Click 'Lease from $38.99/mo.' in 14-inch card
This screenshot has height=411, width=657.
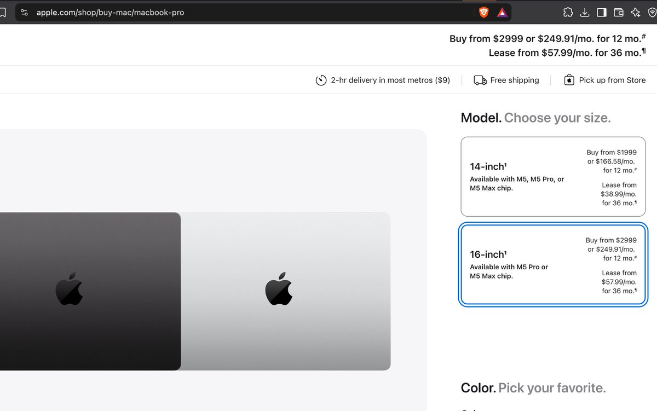619,189
